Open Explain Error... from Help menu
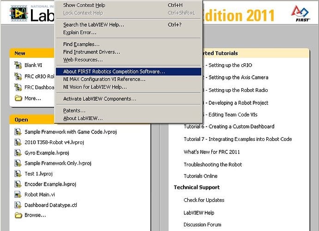Image resolution: width=319 pixels, height=231 pixels. coord(129,32)
